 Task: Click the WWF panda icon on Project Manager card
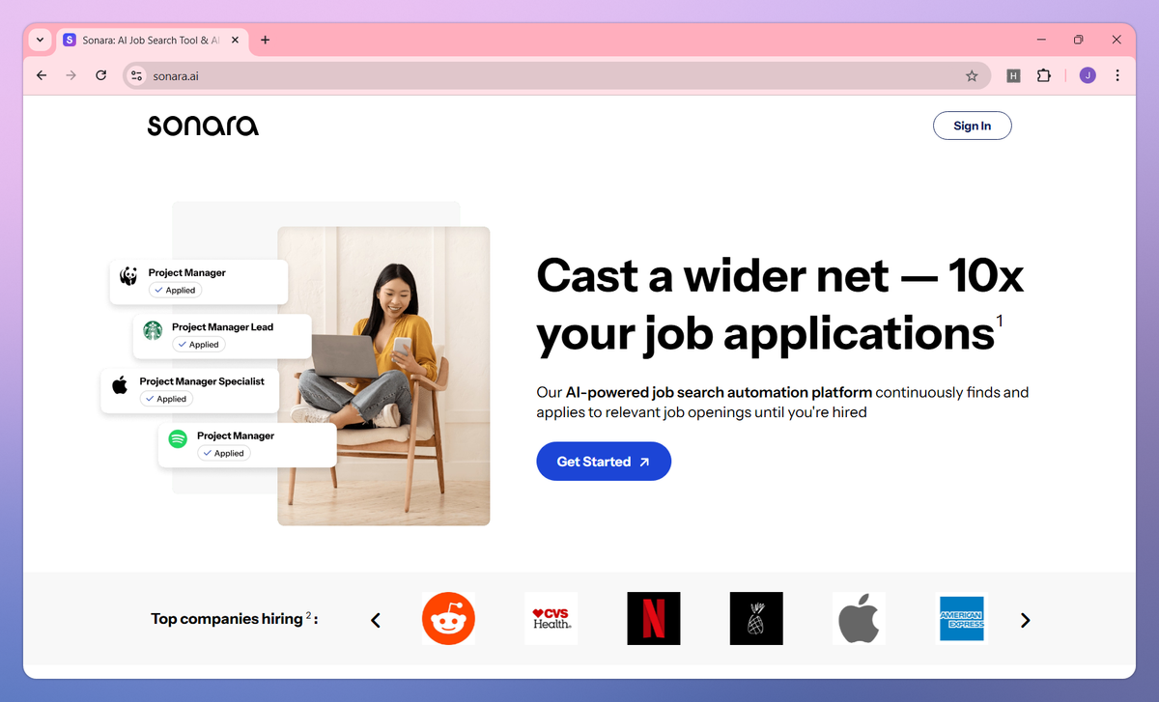click(128, 277)
